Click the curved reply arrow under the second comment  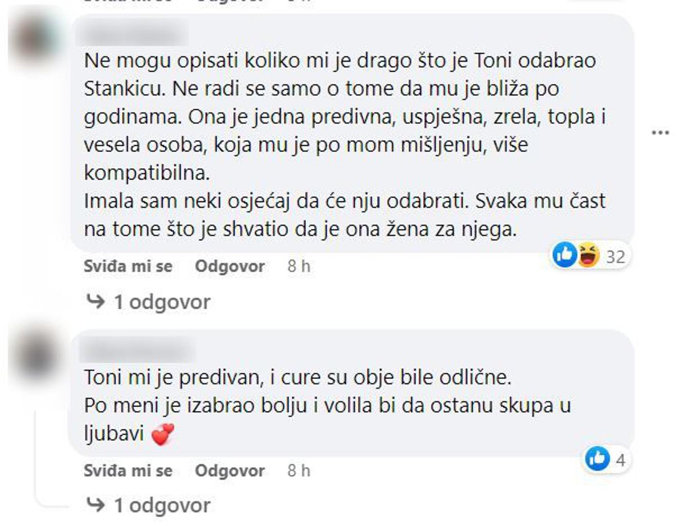coord(96,505)
